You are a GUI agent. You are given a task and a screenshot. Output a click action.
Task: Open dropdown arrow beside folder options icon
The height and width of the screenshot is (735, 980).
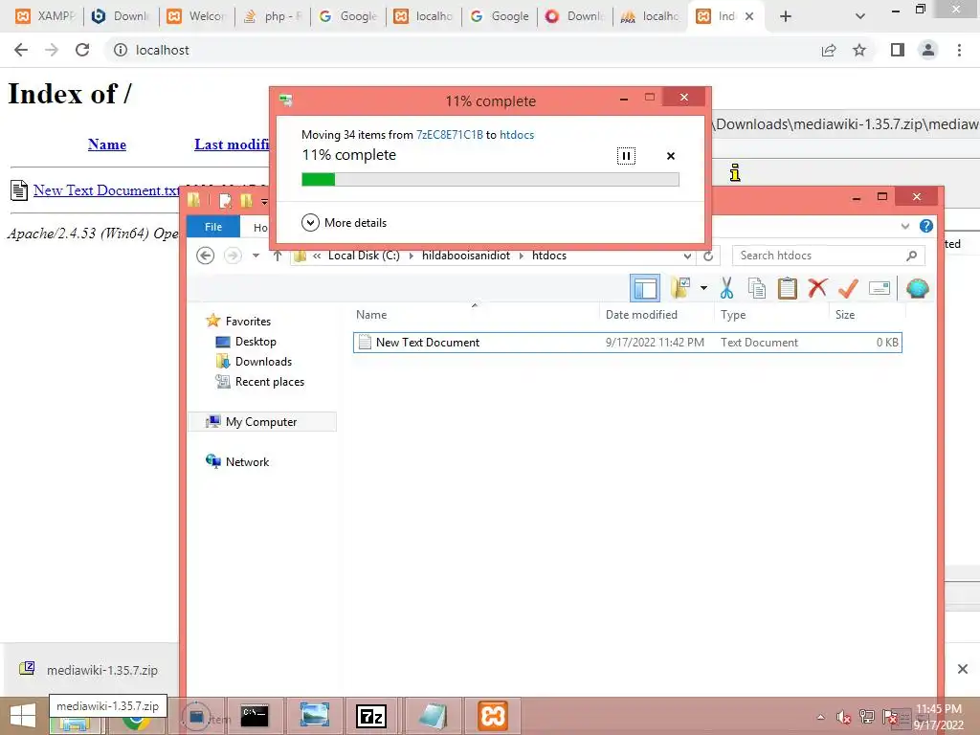click(703, 287)
